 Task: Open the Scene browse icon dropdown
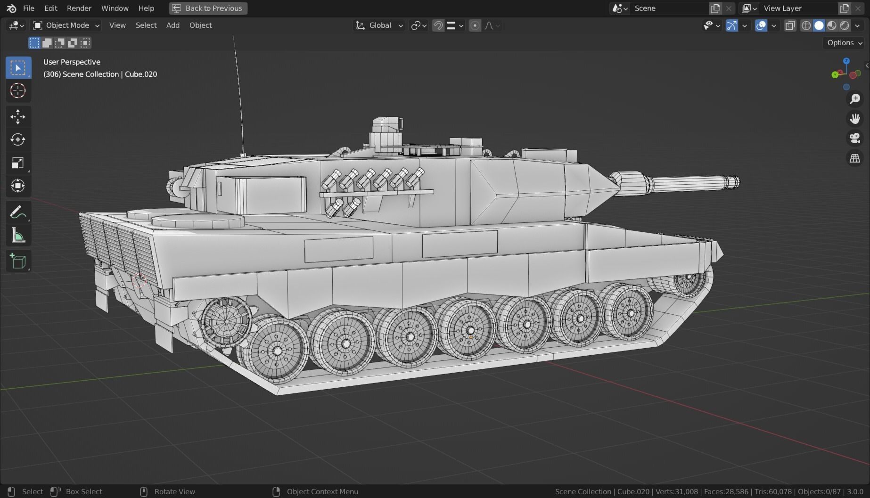tap(620, 8)
